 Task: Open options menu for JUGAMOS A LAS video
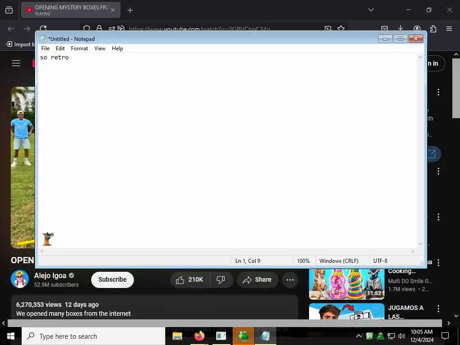438,308
